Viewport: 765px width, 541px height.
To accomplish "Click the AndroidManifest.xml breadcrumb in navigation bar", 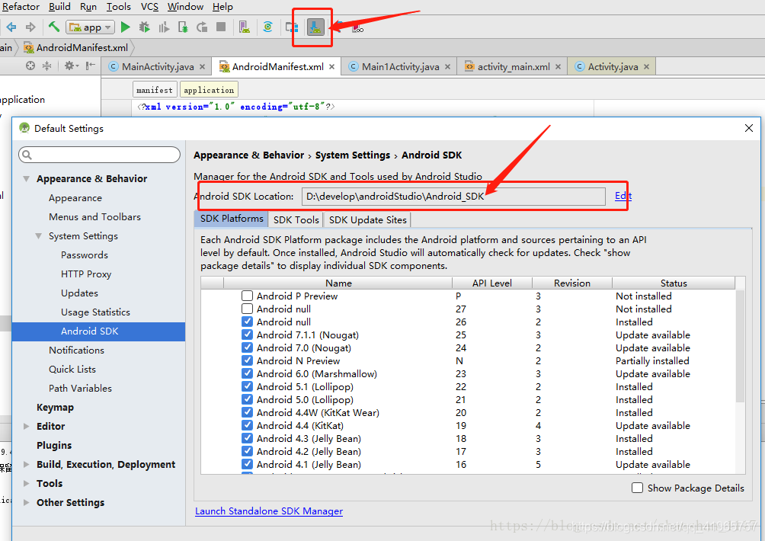I will point(76,48).
